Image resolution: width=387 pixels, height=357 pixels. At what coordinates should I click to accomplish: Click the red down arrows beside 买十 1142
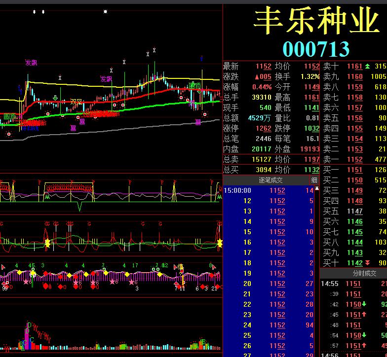point(367,263)
